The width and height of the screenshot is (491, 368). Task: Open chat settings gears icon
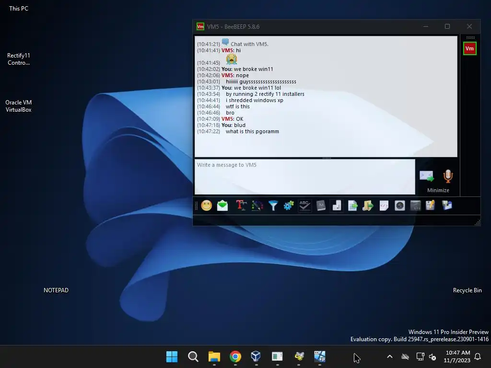click(289, 206)
